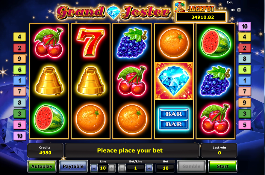Start the spin
This screenshot has height=175, width=265.
pyautogui.click(x=222, y=166)
